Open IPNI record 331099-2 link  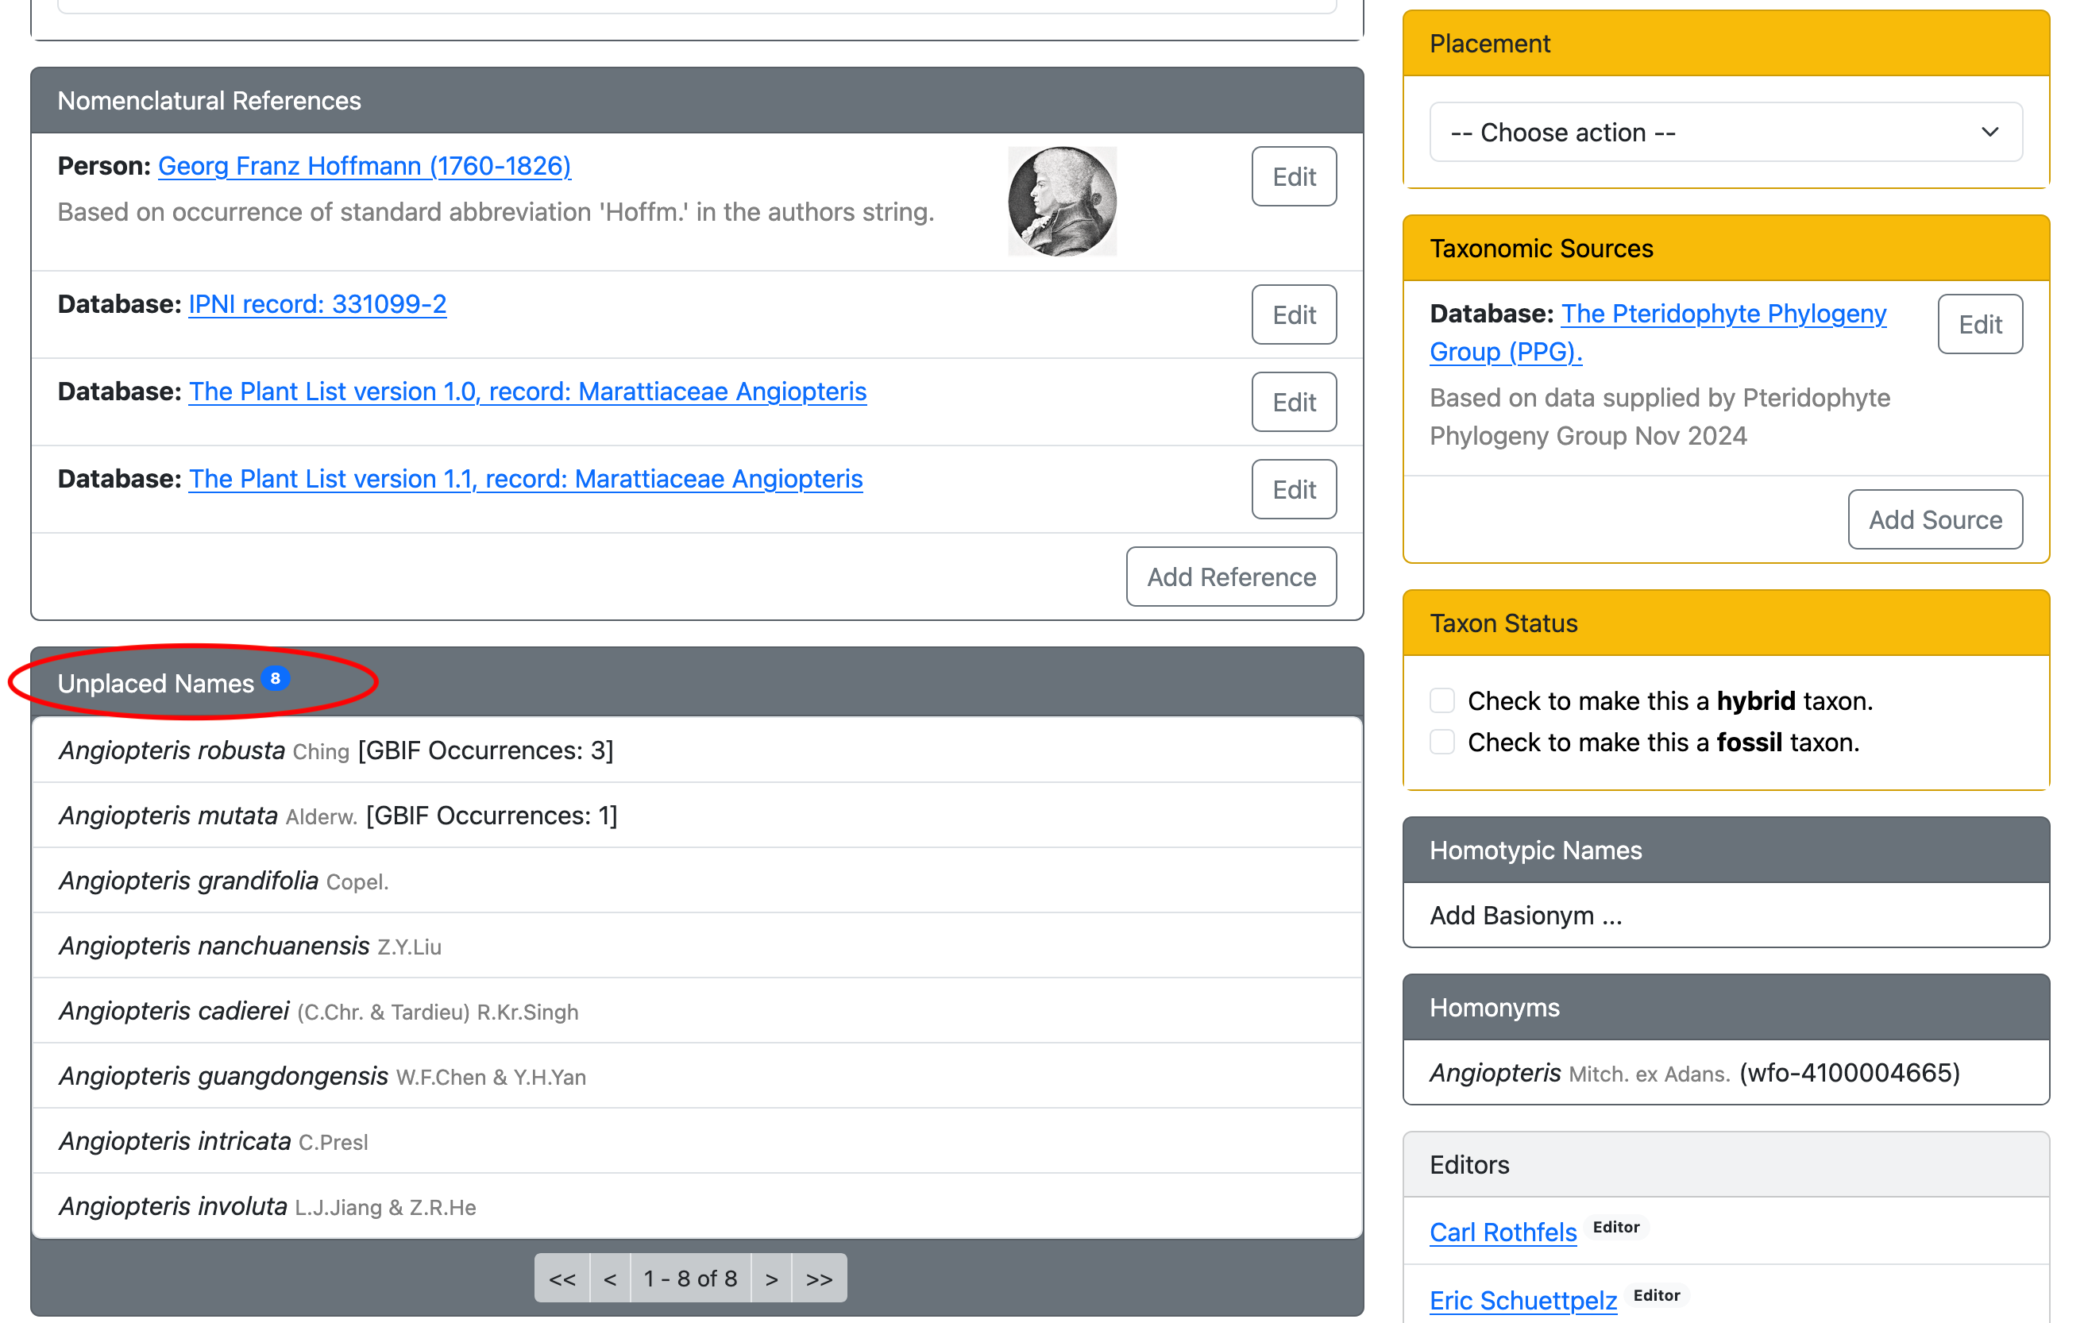[318, 305]
